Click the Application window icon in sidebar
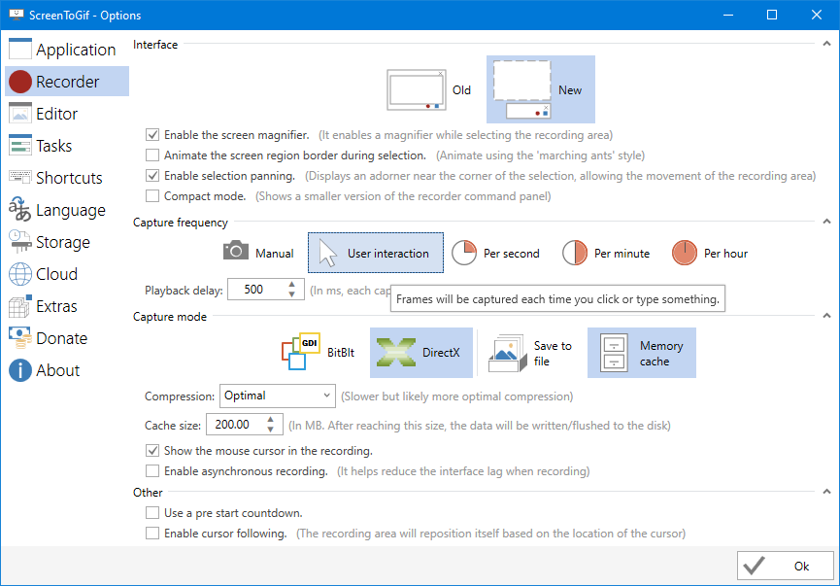Viewport: 840px width, 586px height. pyautogui.click(x=20, y=49)
